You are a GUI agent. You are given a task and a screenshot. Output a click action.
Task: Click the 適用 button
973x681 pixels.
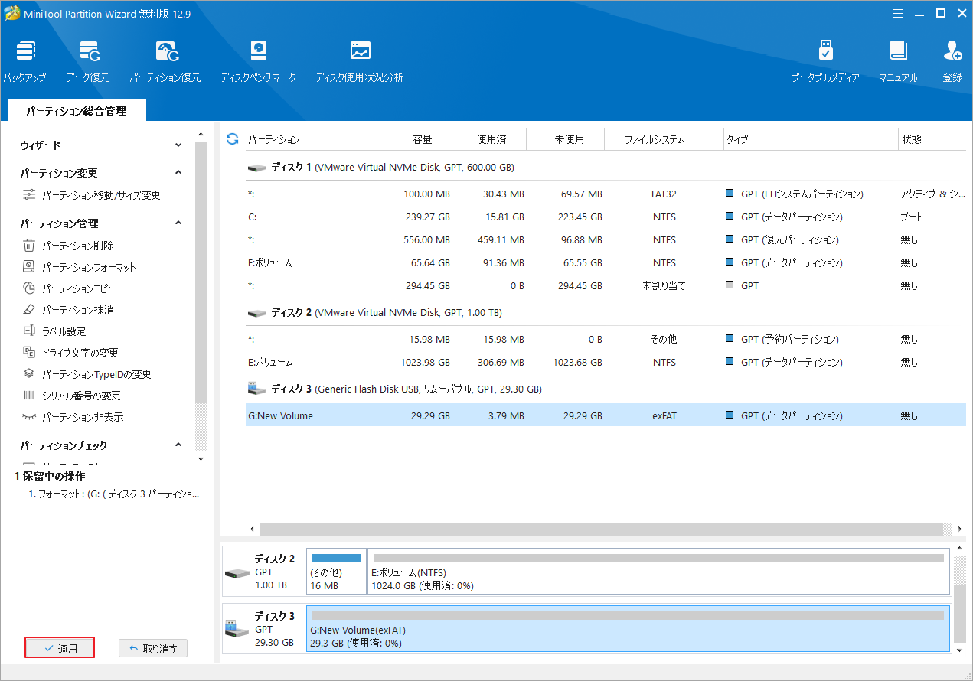click(x=60, y=648)
